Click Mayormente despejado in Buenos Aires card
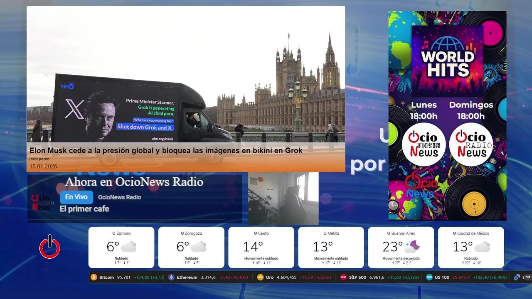The image size is (532, 299). [x=401, y=258]
